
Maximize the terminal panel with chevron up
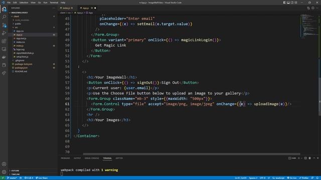pyautogui.click(x=314, y=158)
